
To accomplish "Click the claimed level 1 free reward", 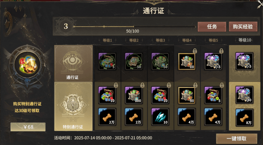I will click(x=107, y=61).
